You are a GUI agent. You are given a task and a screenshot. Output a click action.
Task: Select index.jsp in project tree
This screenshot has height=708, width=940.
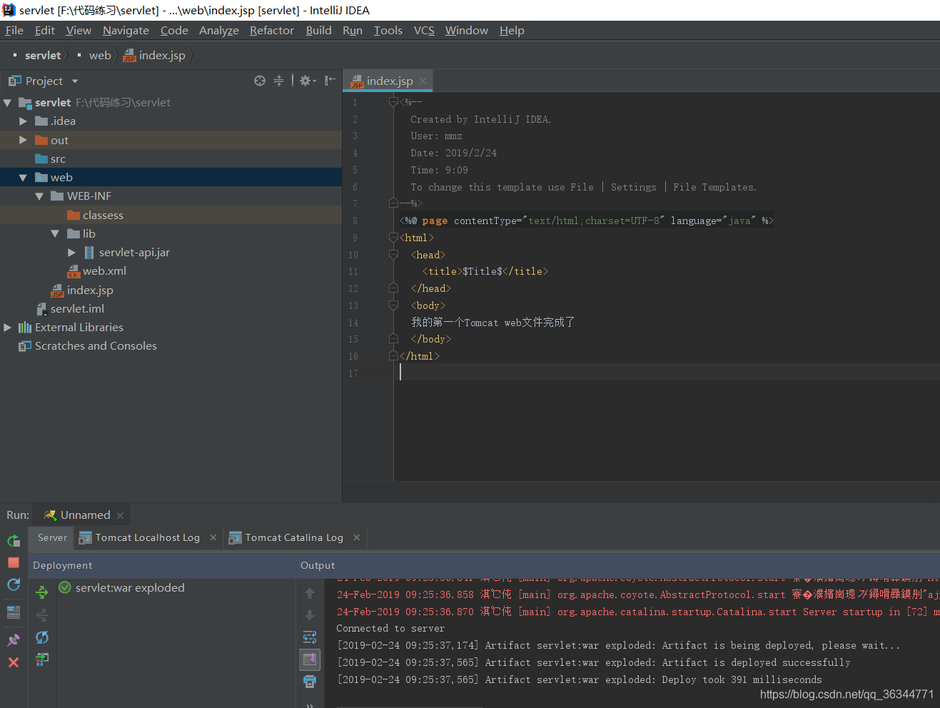[90, 290]
